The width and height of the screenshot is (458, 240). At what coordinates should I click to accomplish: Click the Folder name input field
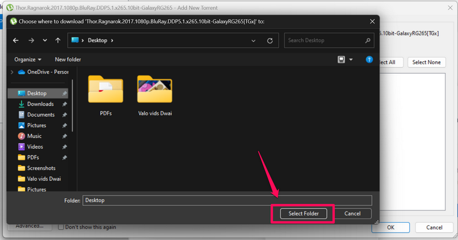pos(227,201)
